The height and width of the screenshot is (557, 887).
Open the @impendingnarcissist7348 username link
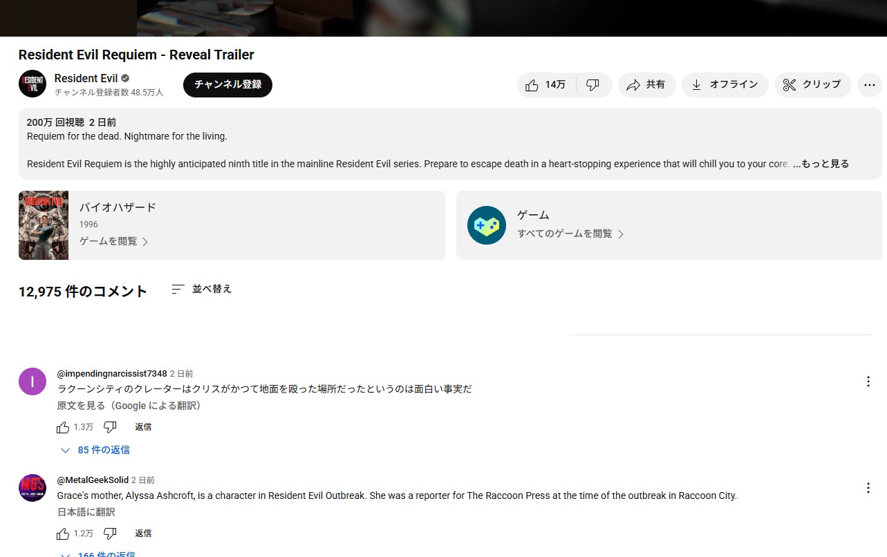(112, 374)
